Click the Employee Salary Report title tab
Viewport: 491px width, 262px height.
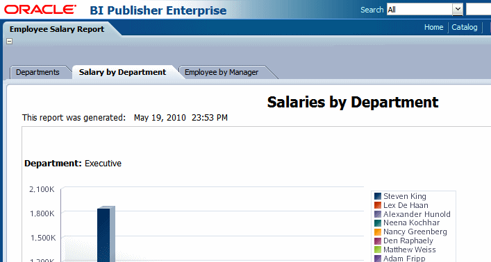(x=57, y=29)
